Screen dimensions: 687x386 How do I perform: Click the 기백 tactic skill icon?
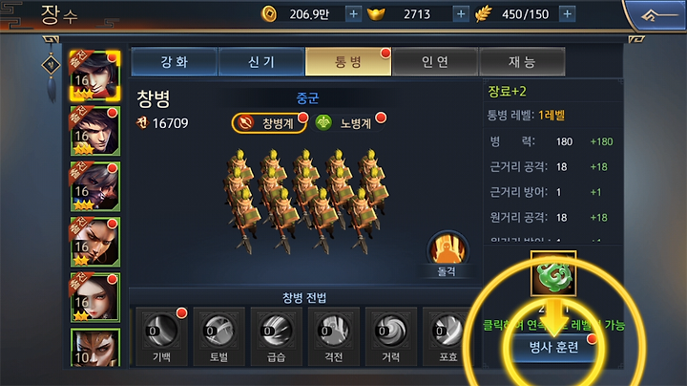(161, 331)
